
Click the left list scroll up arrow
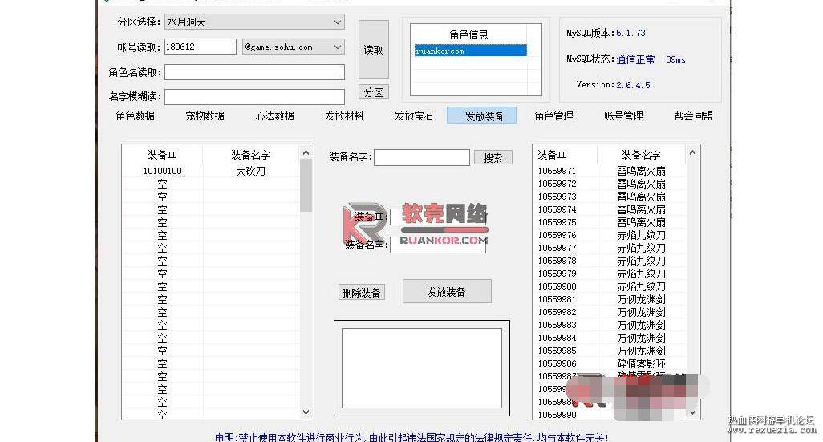[306, 152]
